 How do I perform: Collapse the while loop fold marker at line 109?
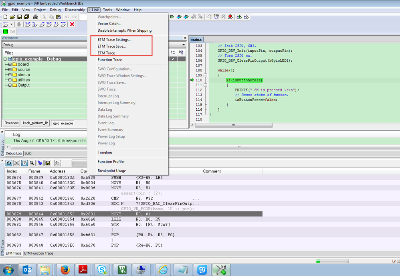click(205, 75)
